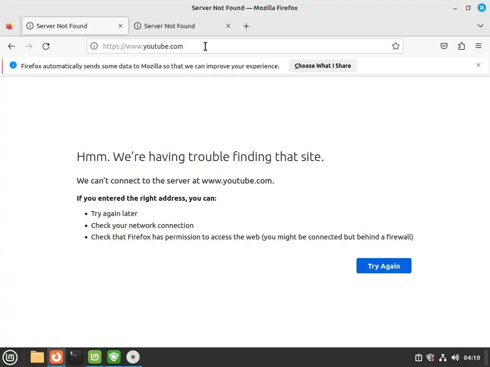Open the volume speaker tray icon

tap(455, 357)
